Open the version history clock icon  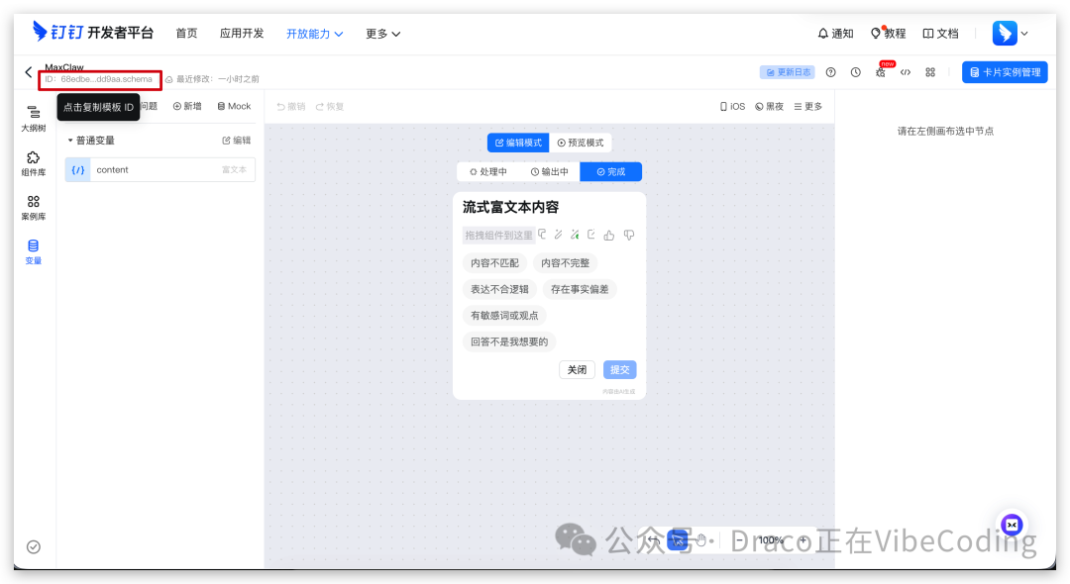855,71
